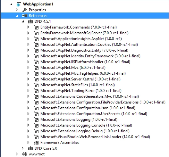This screenshot has width=169, height=157.
Task: Click the Microsoft.Extensions.Logging (1.0.0-rc1-final) package icon
Action: click(x=36, y=120)
